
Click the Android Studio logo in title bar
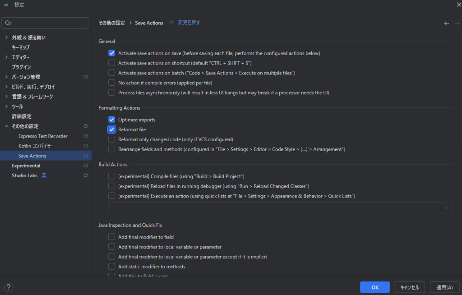point(6,5)
